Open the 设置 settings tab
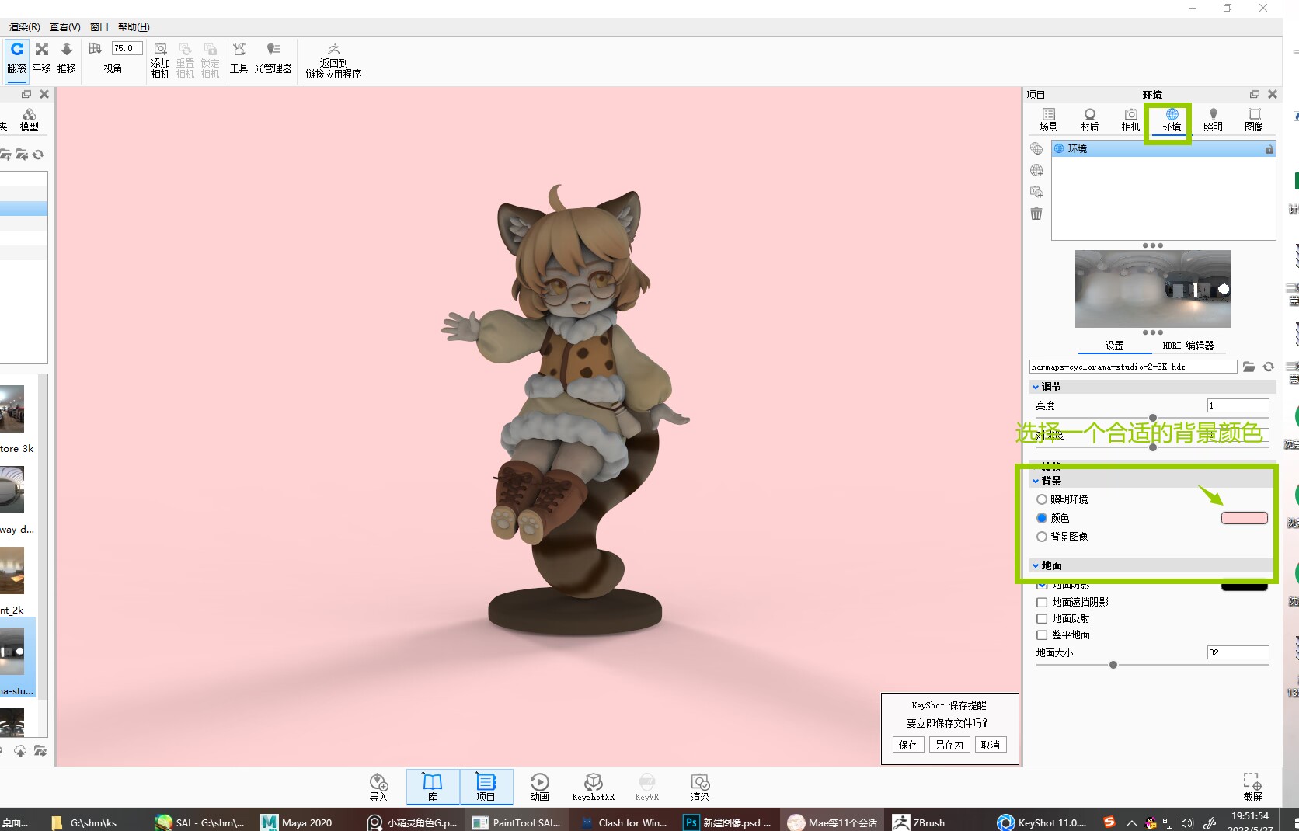1299x831 pixels. click(1115, 346)
